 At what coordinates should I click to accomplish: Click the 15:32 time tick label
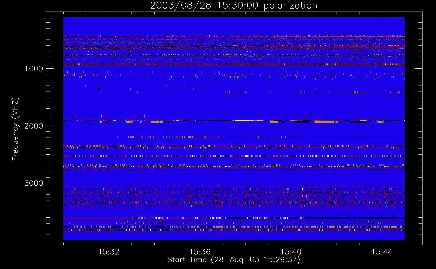109,252
